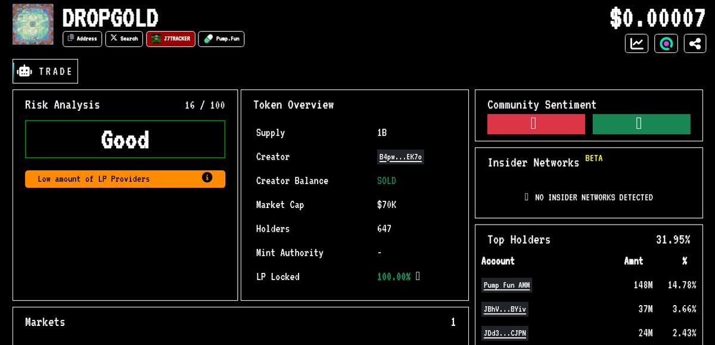715x345 pixels.
Task: Open the J7TRACKER link button
Action: point(170,39)
